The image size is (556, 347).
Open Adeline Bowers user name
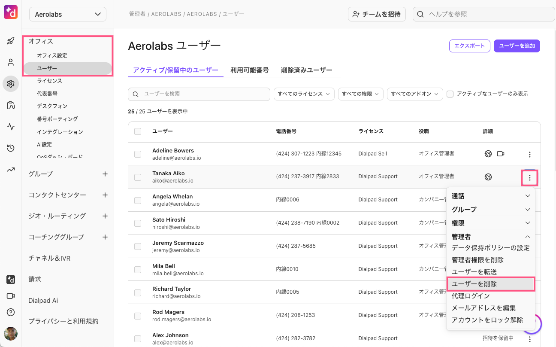click(x=173, y=151)
